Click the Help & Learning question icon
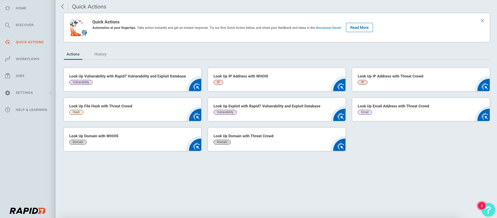This screenshot has width=497, height=218. (x=8, y=110)
